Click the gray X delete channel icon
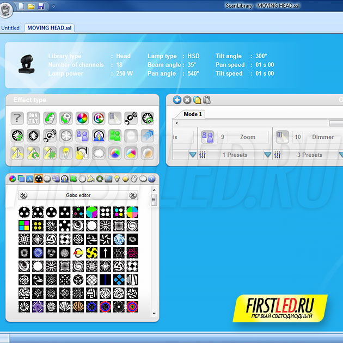 [x=187, y=100]
